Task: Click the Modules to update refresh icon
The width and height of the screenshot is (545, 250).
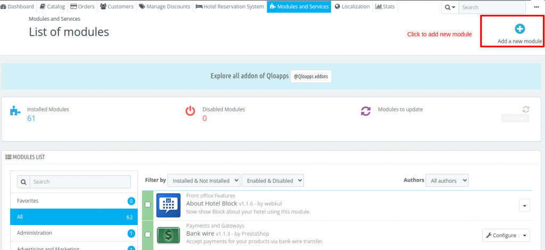Action: pos(366,111)
